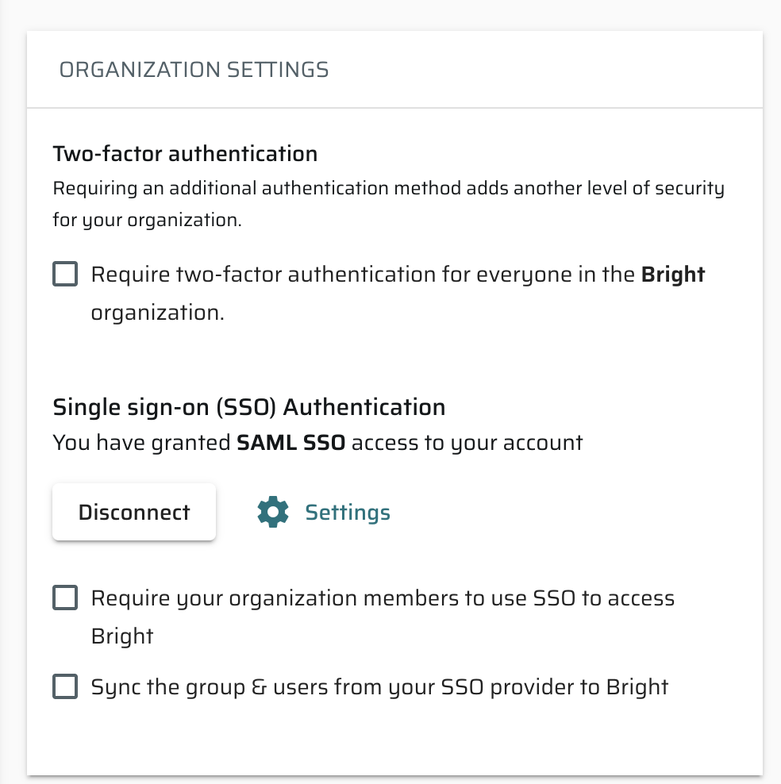
Task: Click the word 'organization.' under the 2FA checkbox
Action: click(x=157, y=313)
